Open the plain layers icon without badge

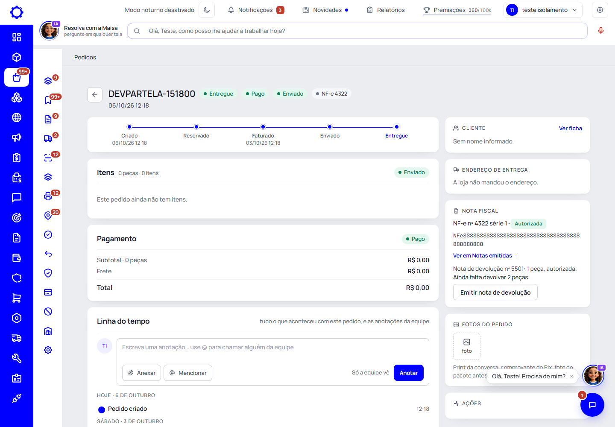[x=48, y=177]
